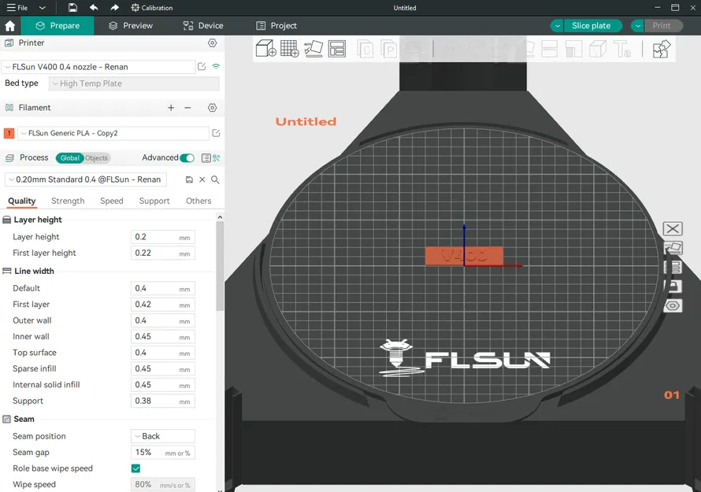Edit the FLSun V400 printer preset
This screenshot has height=492, width=701.
(x=202, y=67)
